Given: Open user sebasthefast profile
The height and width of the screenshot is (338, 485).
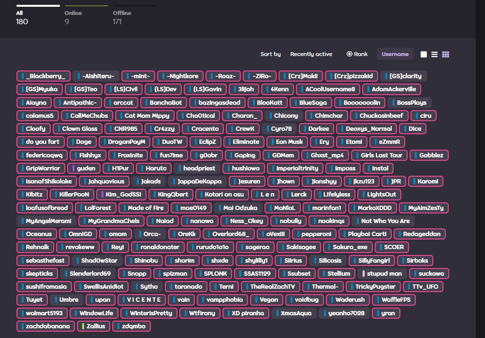Looking at the screenshot, I should pos(43,260).
